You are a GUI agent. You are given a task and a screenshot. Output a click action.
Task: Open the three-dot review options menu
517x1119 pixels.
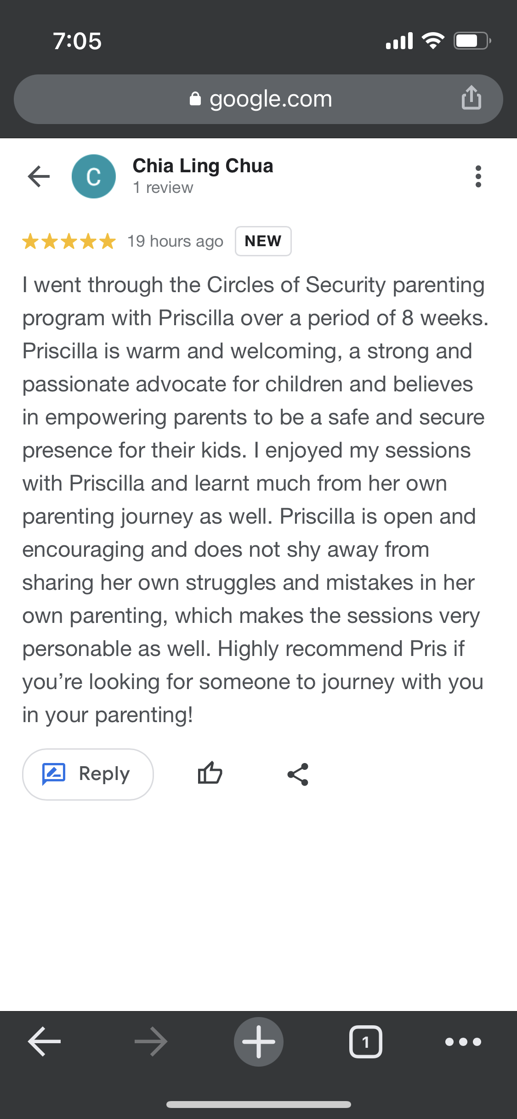478,176
